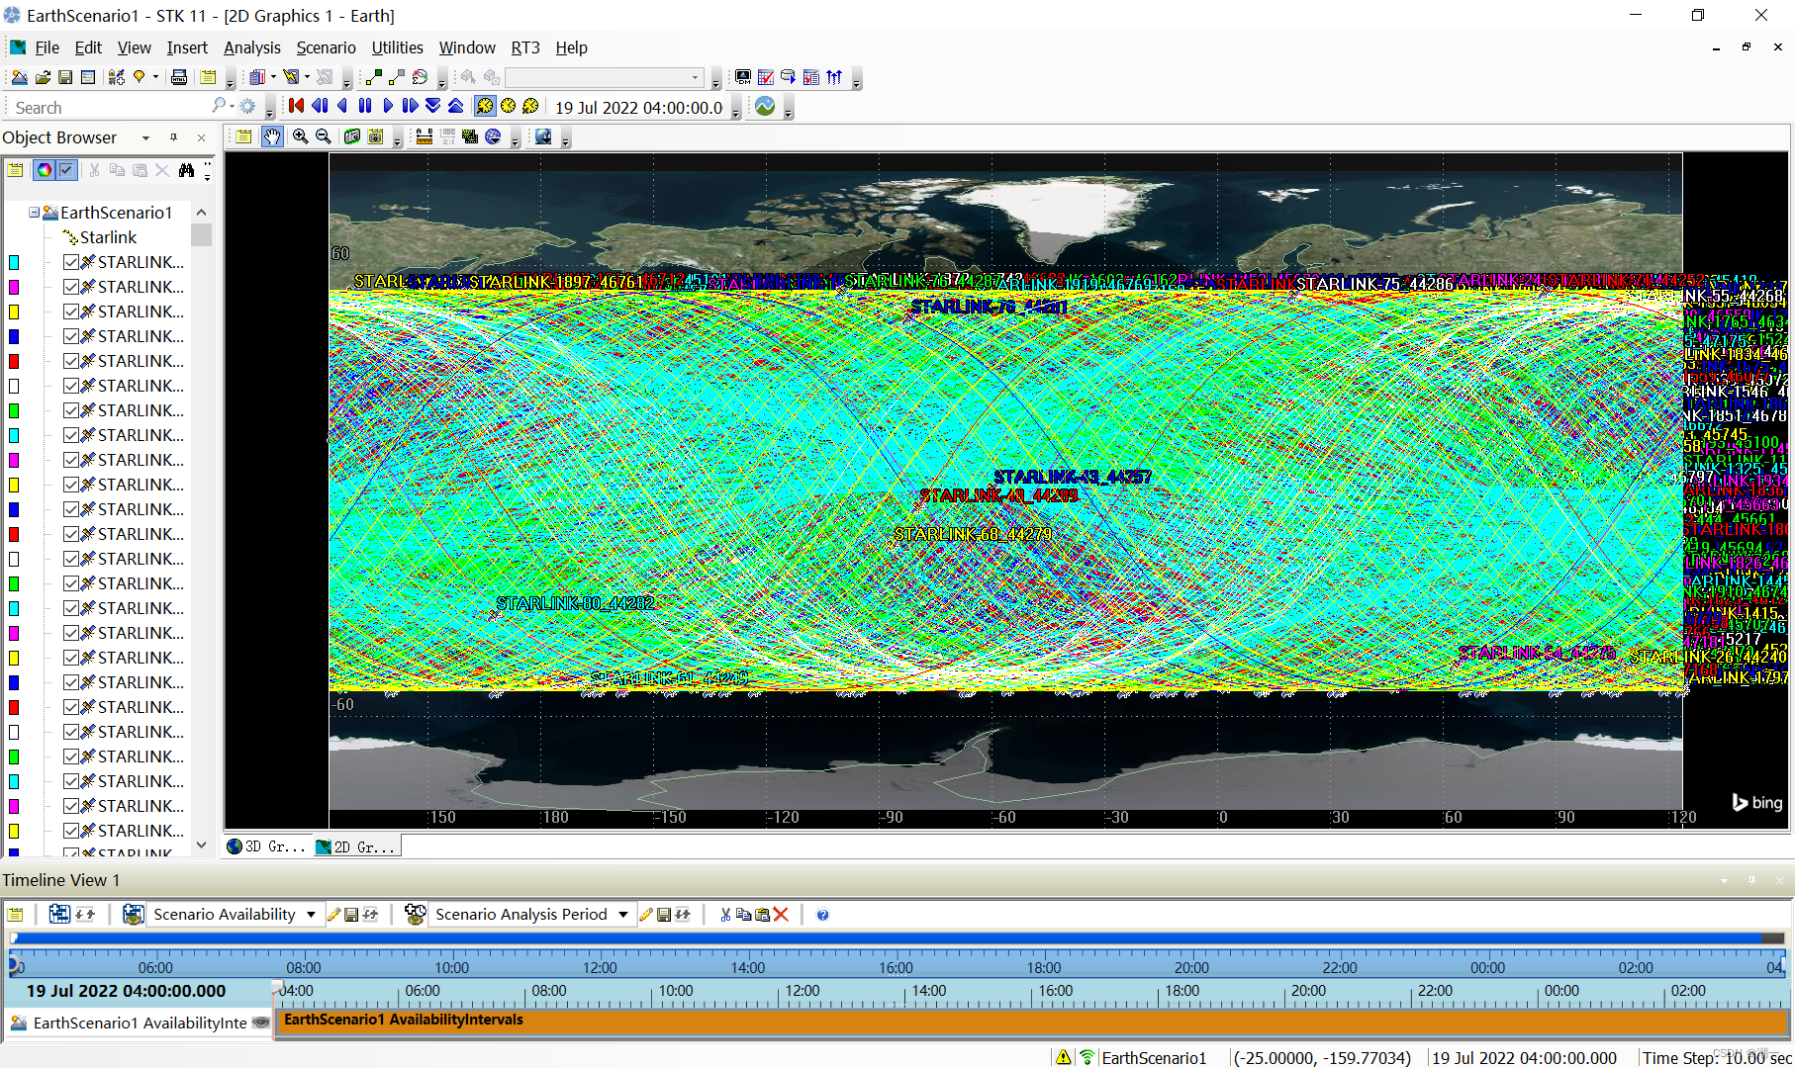The height and width of the screenshot is (1068, 1795).
Task: Uncheck the first STARLINK satellite checkbox
Action: tap(71, 262)
